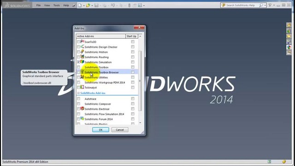This screenshot has height=166, width=295.
Task: Click Cancel in the Add-Ins dialog
Action: [x=120, y=130]
